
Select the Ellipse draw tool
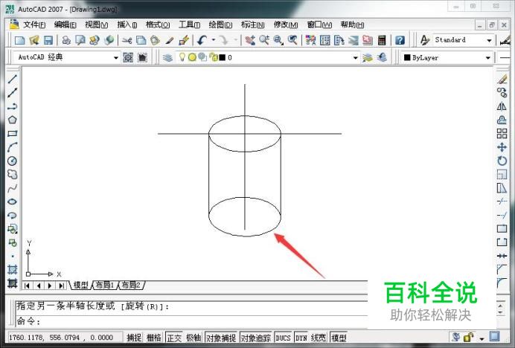pyautogui.click(x=12, y=202)
